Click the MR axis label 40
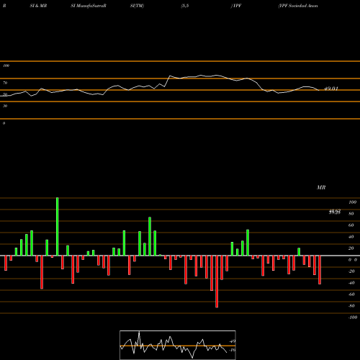The image size is (360, 360). [x=351, y=237]
